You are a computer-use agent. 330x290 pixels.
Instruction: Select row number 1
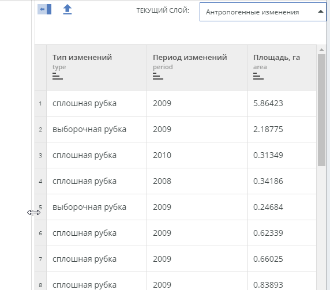tap(40, 103)
